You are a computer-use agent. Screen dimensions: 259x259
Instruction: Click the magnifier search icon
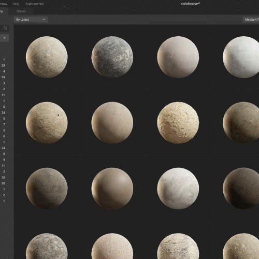coord(5,28)
